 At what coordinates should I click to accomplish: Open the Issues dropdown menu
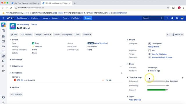pyautogui.click(x=46, y=18)
